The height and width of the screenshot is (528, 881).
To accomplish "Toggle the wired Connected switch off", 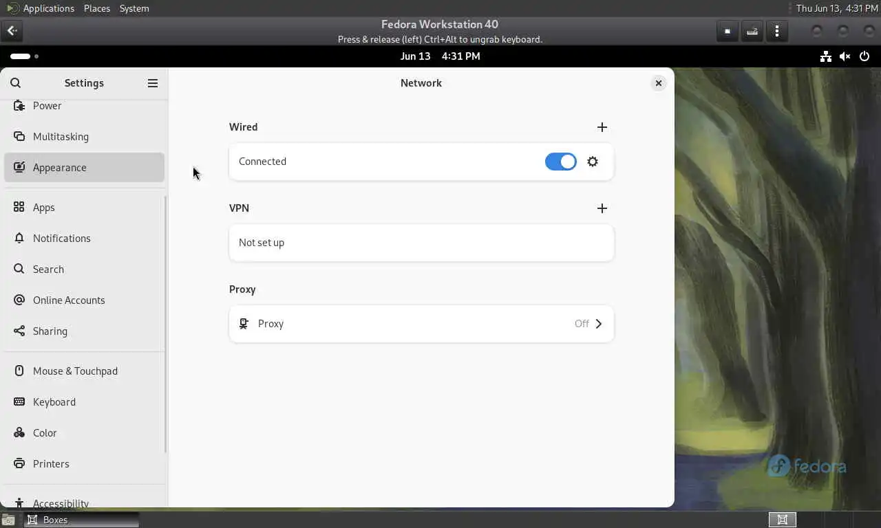I will [561, 162].
